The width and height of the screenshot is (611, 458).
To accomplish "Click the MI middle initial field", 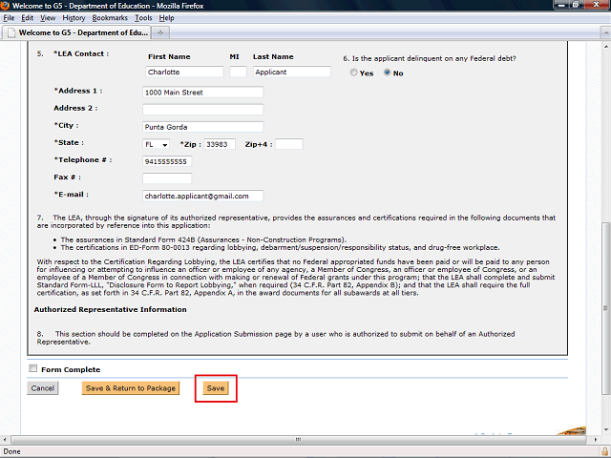I will click(238, 73).
